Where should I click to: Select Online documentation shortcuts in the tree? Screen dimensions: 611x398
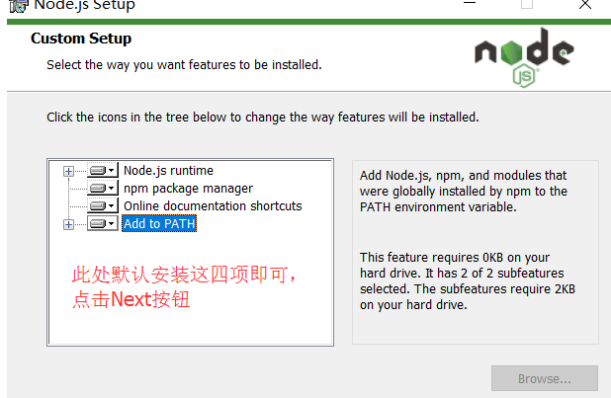tap(213, 206)
